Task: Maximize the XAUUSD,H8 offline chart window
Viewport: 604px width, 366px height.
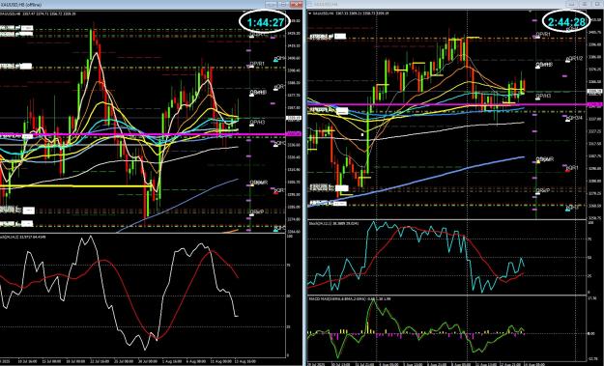Action: (x=283, y=4)
